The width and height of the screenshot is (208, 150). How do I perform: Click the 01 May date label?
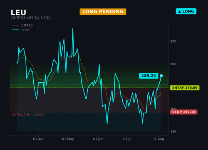coord(68,139)
